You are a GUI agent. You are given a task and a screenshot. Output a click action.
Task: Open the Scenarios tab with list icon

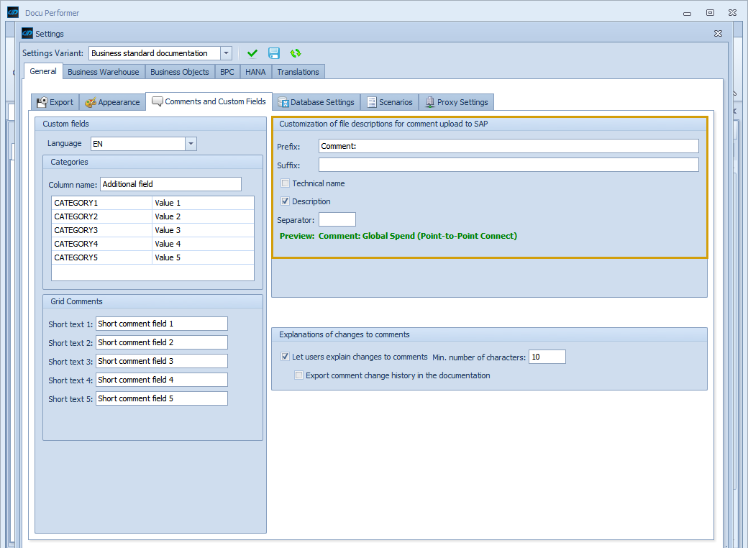coord(390,102)
